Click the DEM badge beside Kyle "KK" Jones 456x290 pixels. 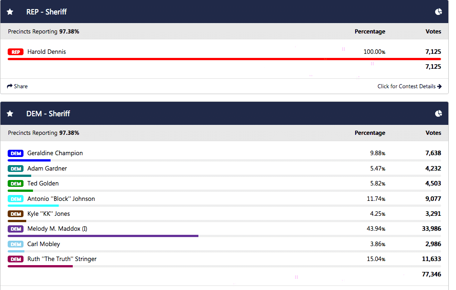tap(15, 214)
